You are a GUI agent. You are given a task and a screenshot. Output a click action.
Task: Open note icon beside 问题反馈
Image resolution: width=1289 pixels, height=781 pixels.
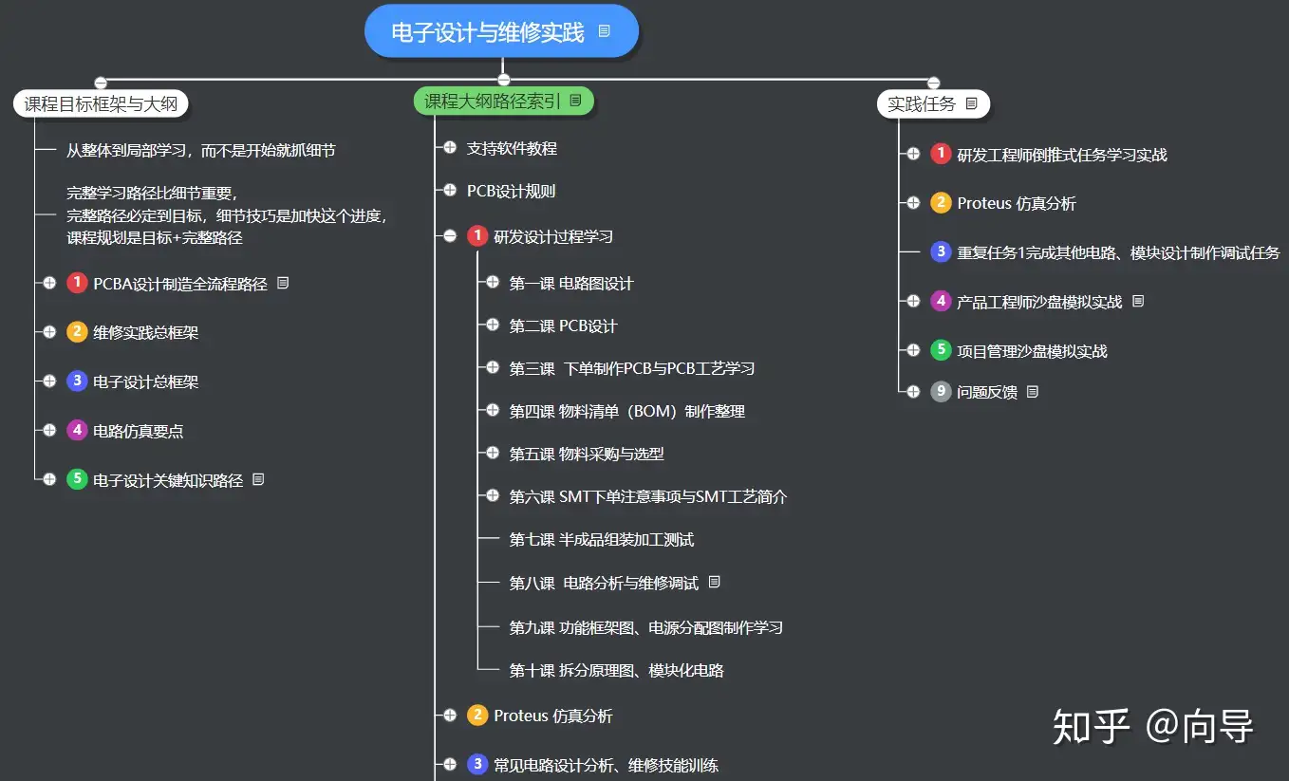coord(1033,391)
